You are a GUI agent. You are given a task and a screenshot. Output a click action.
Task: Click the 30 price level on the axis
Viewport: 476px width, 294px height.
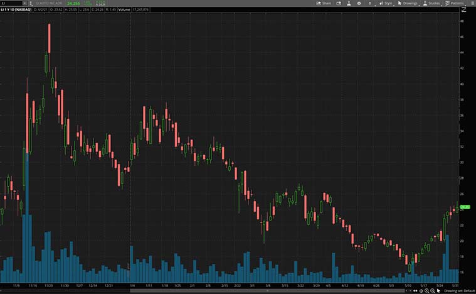point(462,162)
